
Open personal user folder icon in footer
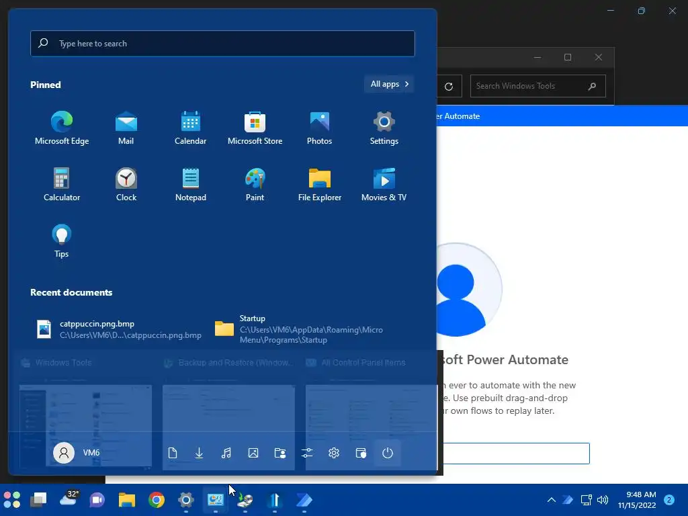[x=280, y=453]
